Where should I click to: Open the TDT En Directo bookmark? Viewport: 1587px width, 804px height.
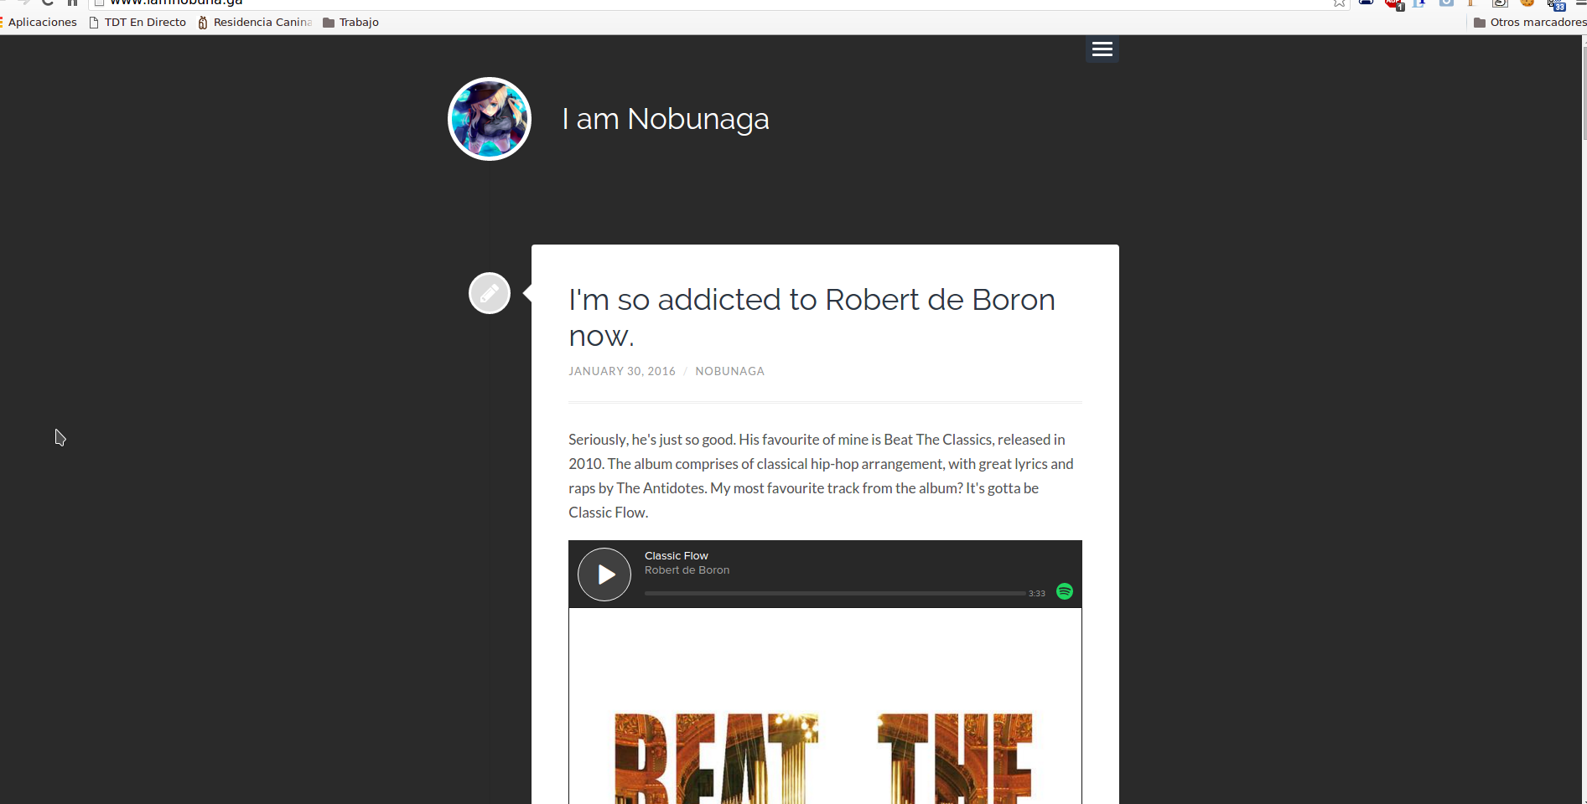pos(137,22)
